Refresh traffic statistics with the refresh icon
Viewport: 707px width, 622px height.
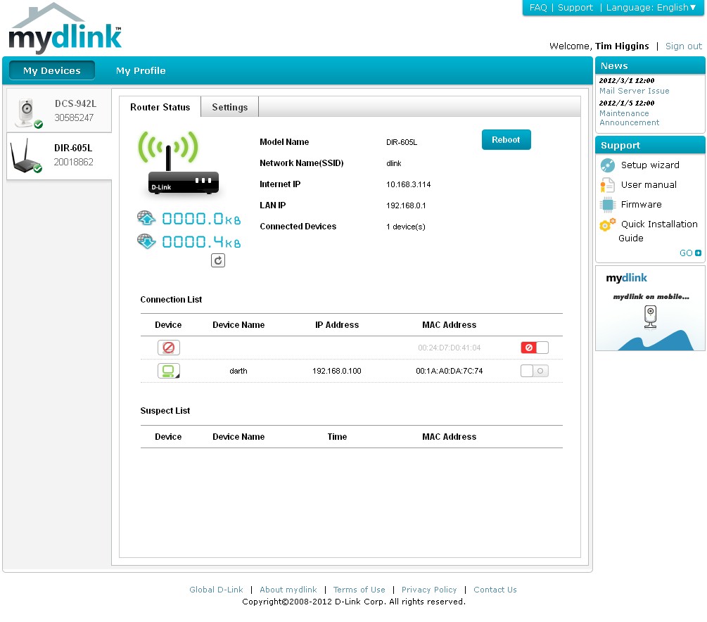(218, 260)
